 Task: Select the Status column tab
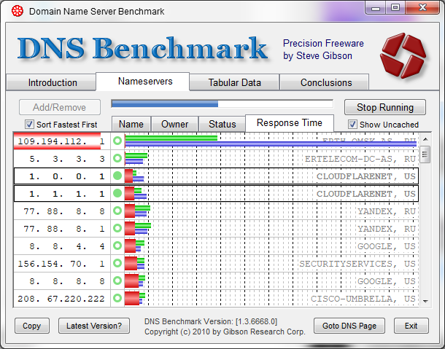click(x=222, y=124)
